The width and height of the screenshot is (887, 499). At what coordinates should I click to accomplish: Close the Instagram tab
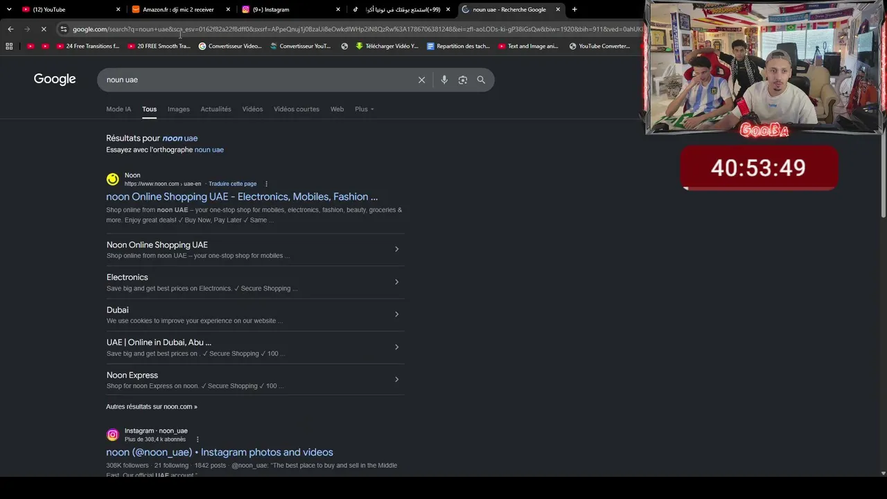(x=338, y=10)
